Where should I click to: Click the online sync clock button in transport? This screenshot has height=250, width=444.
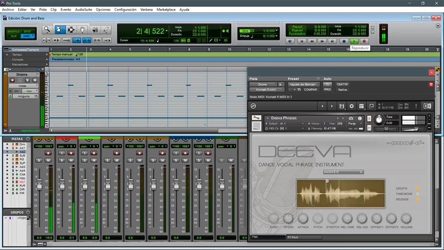click(x=291, y=41)
